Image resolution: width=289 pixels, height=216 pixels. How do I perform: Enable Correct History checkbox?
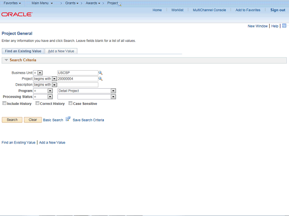[x=37, y=103]
